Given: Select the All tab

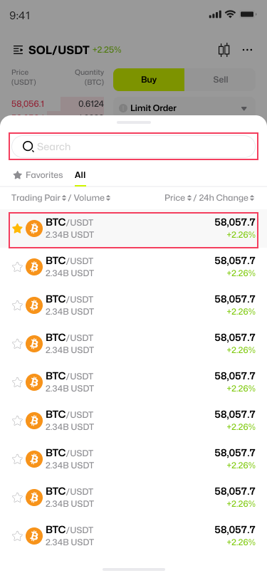Looking at the screenshot, I should 80,174.
